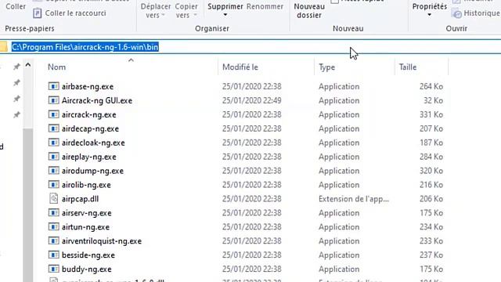Click the airolib-ng.exe file icon
The width and height of the screenshot is (501, 282).
coord(54,185)
